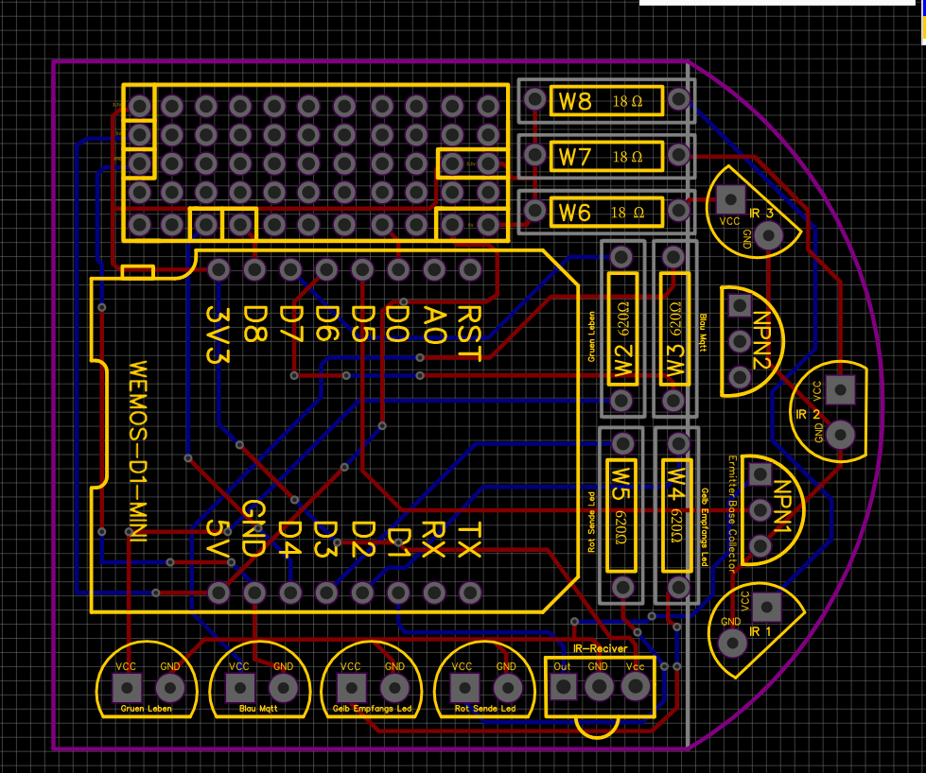
Task: Click the IR 3 LED VCC pad
Action: [730, 198]
